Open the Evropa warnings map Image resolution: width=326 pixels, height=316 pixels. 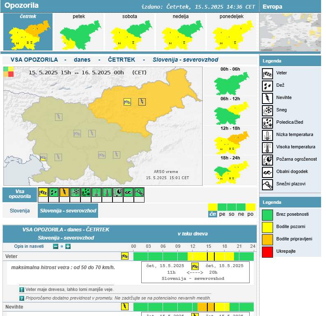point(291,32)
